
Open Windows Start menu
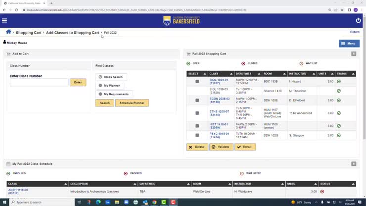click(4, 202)
